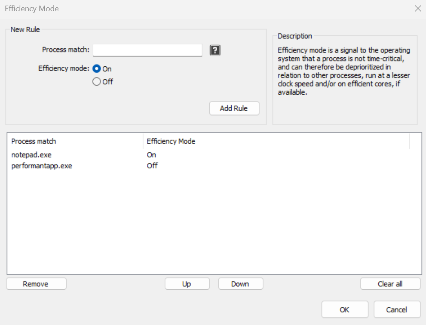Screen dimensions: 426x325
Task: Click the Description text panel
Action: pyautogui.click(x=345, y=80)
